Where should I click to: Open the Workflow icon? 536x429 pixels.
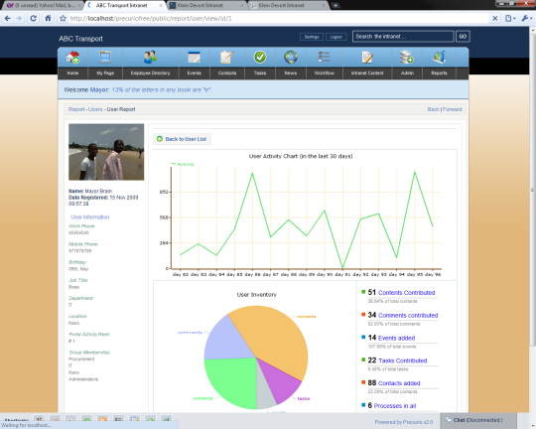pyautogui.click(x=324, y=58)
